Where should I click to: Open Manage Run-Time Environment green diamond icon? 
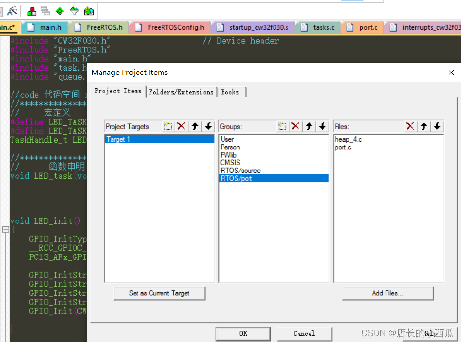[x=60, y=11]
